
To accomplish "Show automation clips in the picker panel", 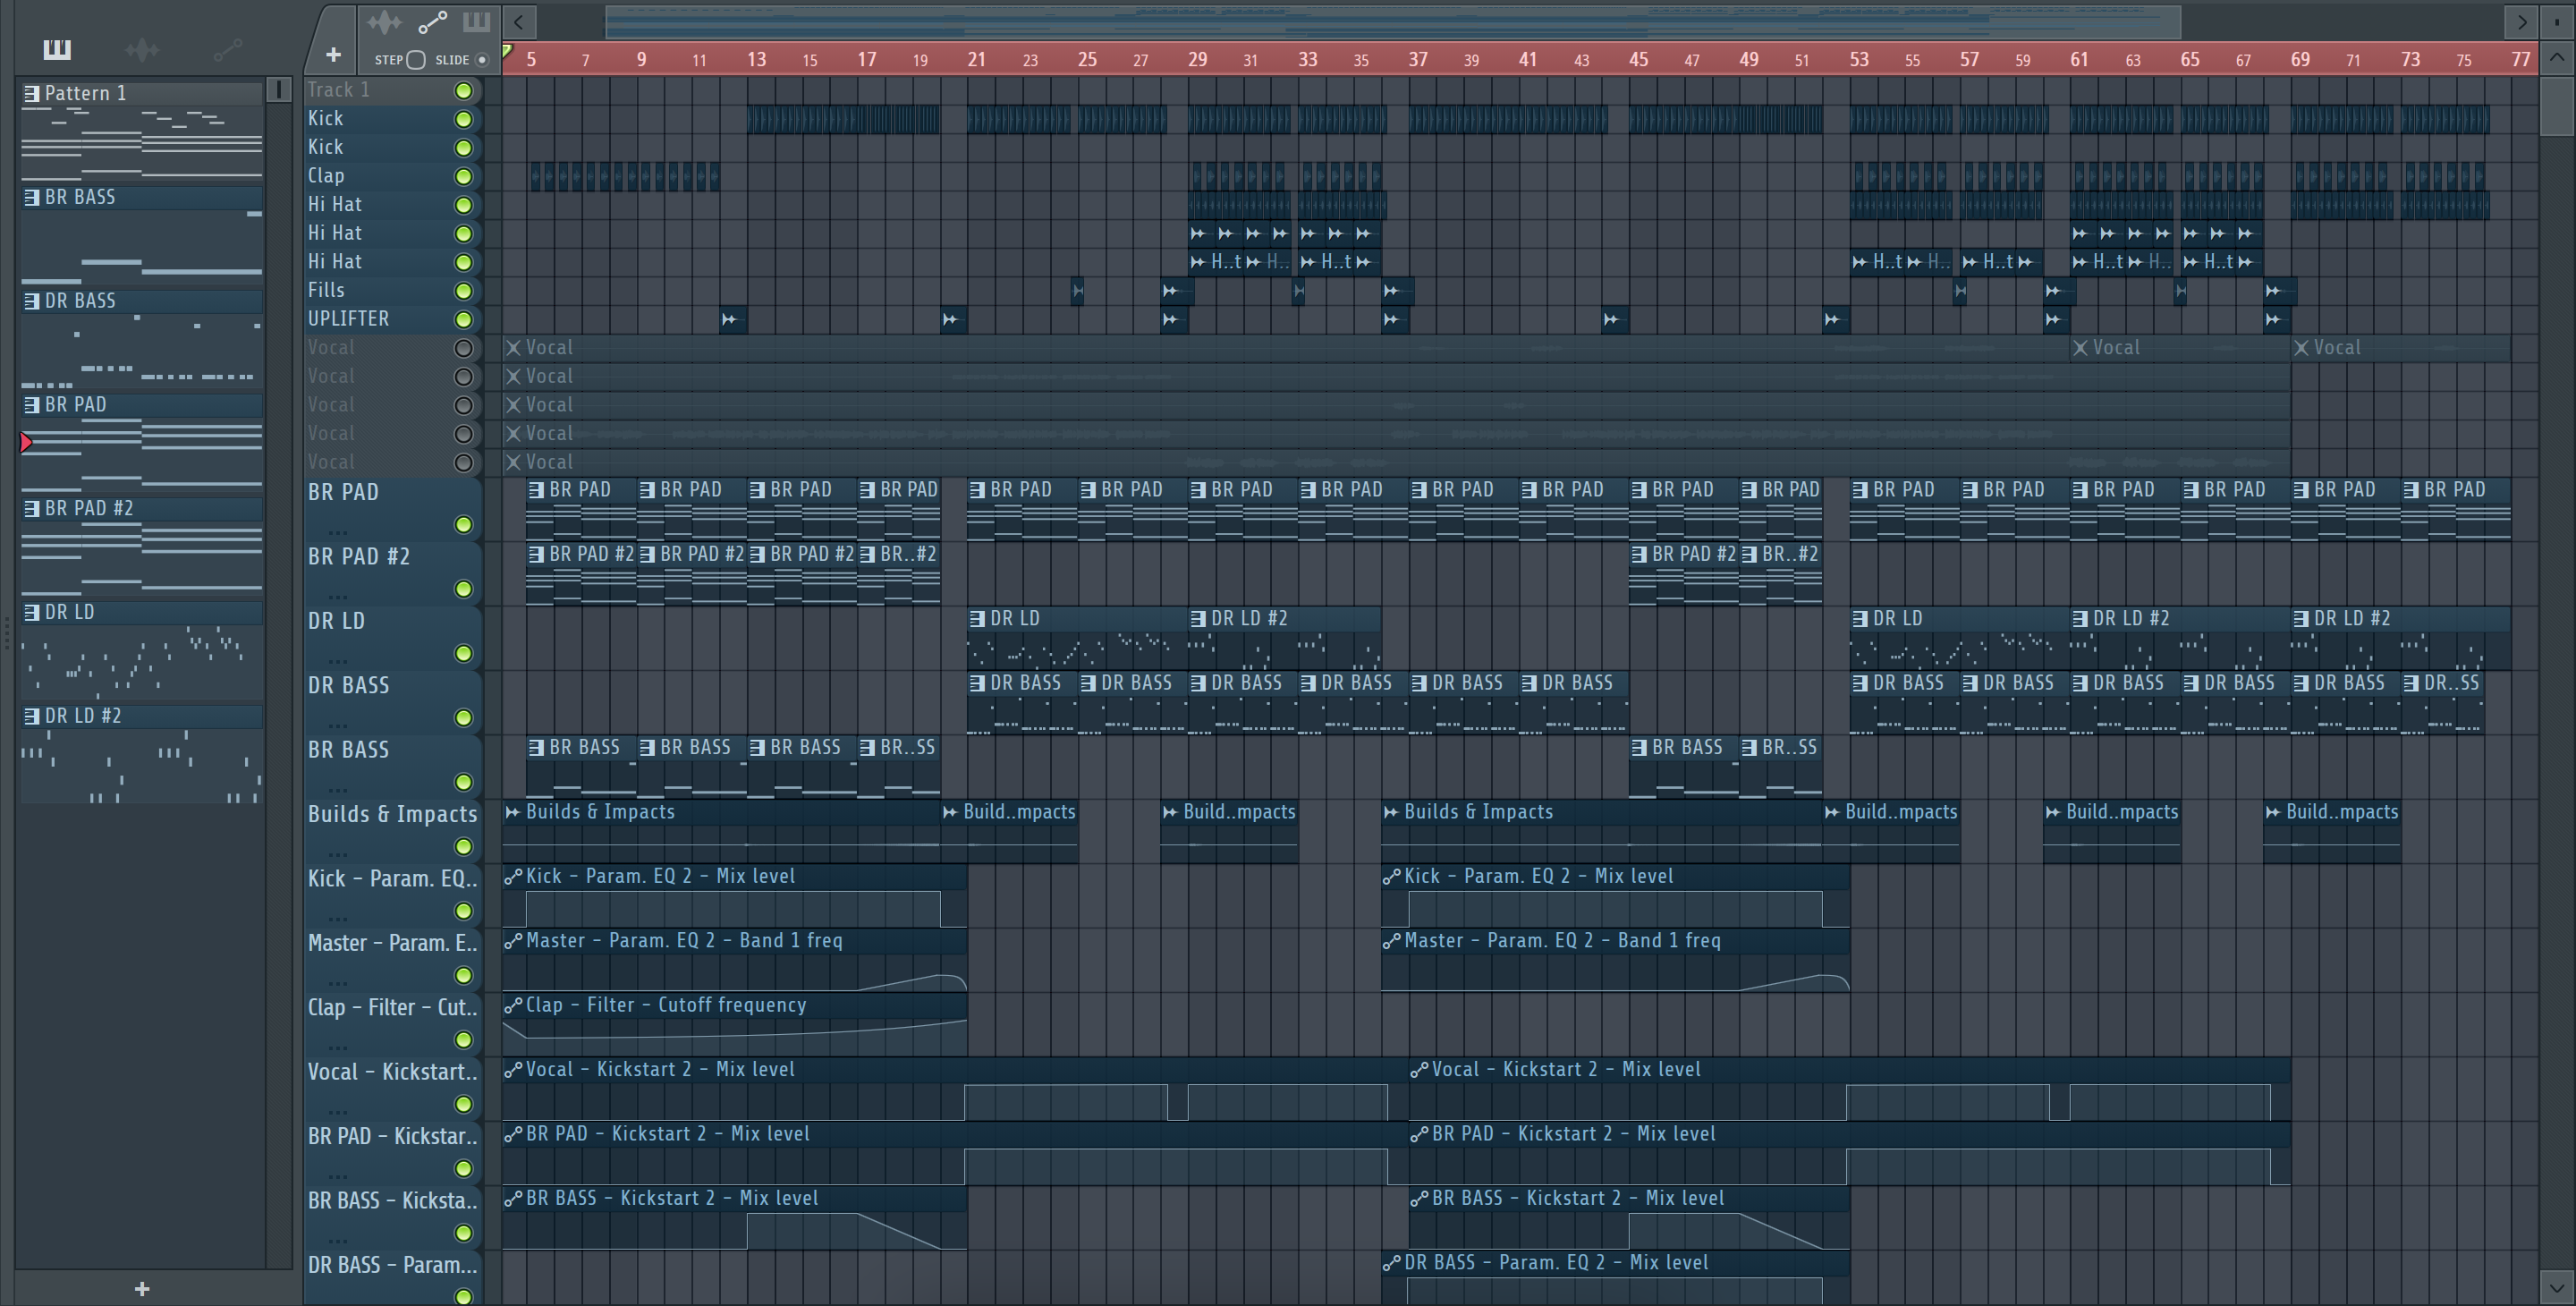I will (228, 49).
